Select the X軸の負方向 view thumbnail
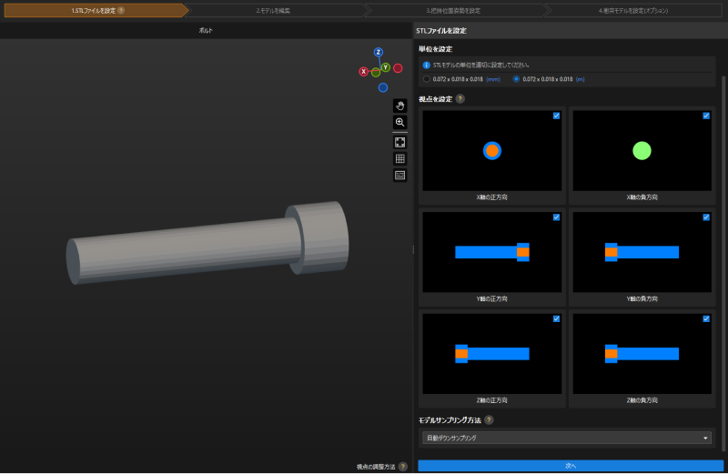 pyautogui.click(x=641, y=151)
